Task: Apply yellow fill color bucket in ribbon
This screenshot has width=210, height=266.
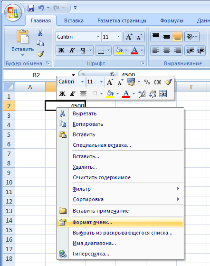Action: [x=119, y=51]
